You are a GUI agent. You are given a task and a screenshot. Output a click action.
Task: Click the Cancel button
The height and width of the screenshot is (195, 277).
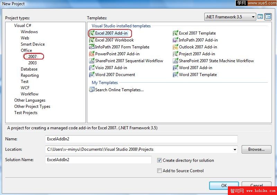point(257,186)
